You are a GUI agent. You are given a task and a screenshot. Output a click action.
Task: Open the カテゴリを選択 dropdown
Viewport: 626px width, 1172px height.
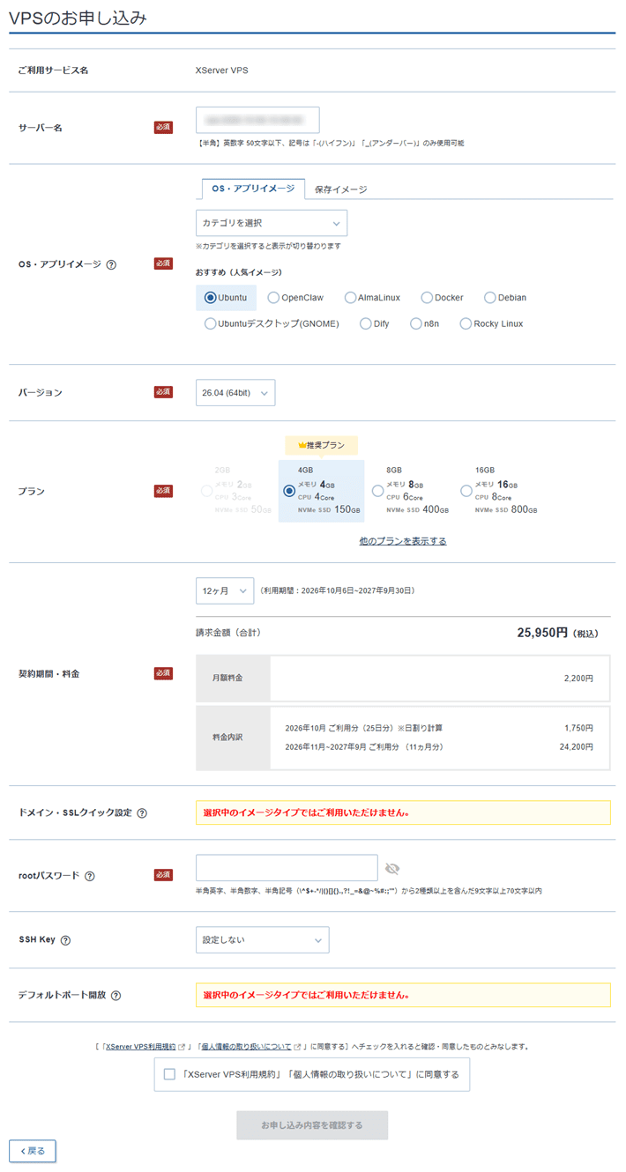pyautogui.click(x=272, y=223)
